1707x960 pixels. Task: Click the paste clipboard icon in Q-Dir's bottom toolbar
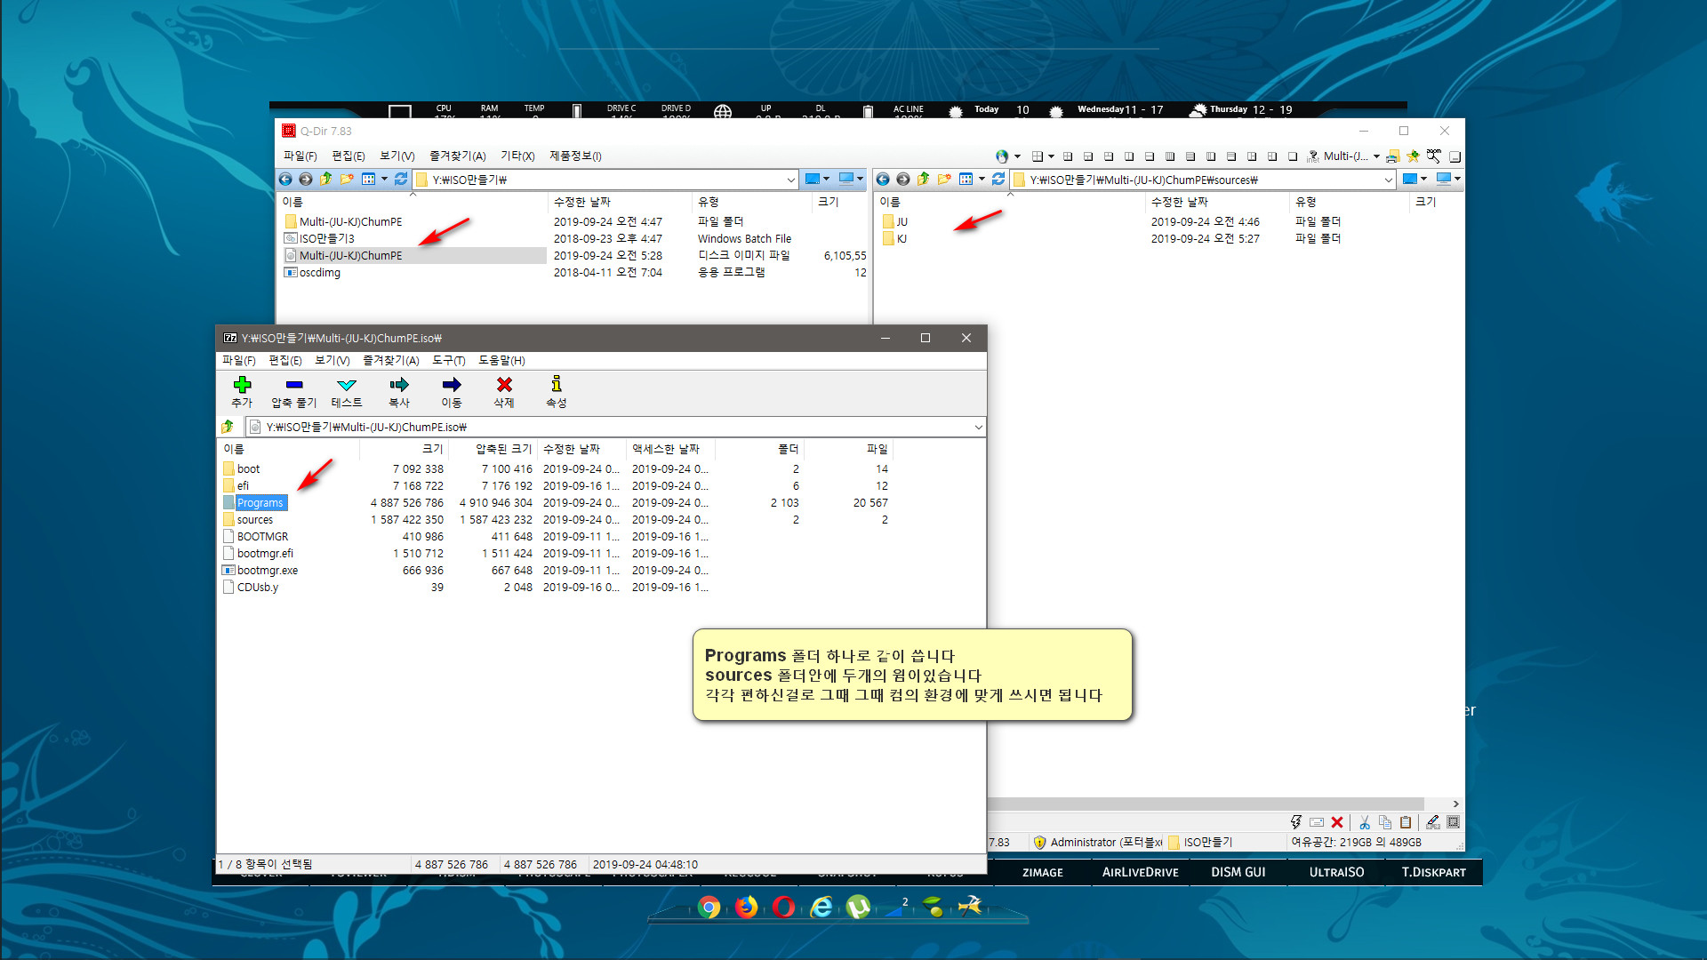tap(1406, 823)
